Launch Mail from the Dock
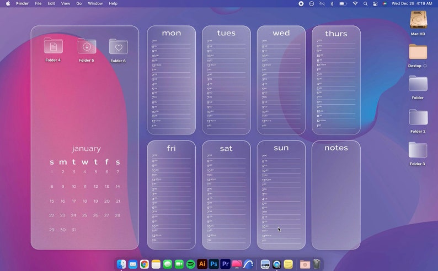 (133, 264)
